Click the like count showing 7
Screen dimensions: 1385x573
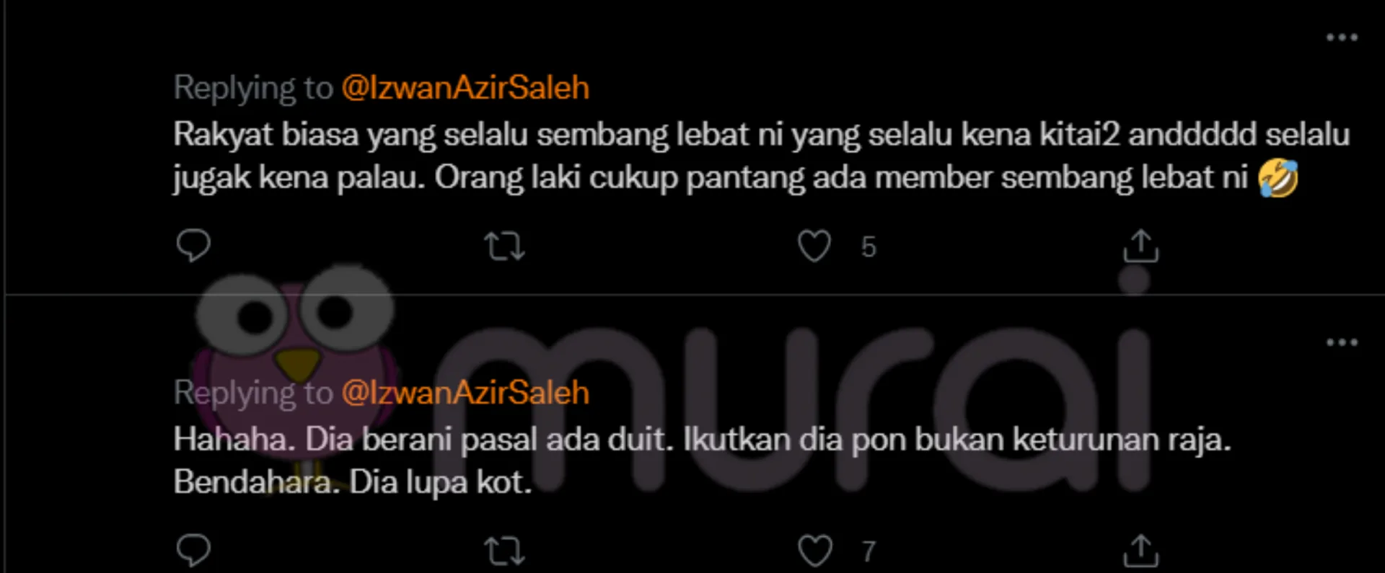click(x=869, y=552)
